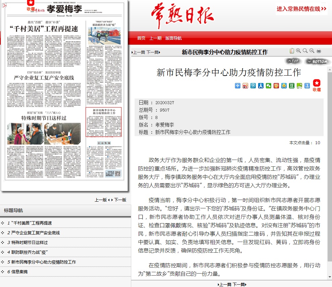Share article to QQ Zone star icon
This screenshot has width=332, height=287.
click(284, 86)
